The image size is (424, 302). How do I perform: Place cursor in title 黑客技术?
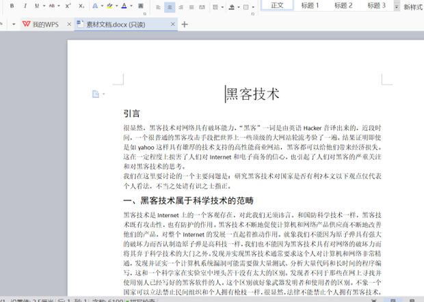click(x=252, y=94)
